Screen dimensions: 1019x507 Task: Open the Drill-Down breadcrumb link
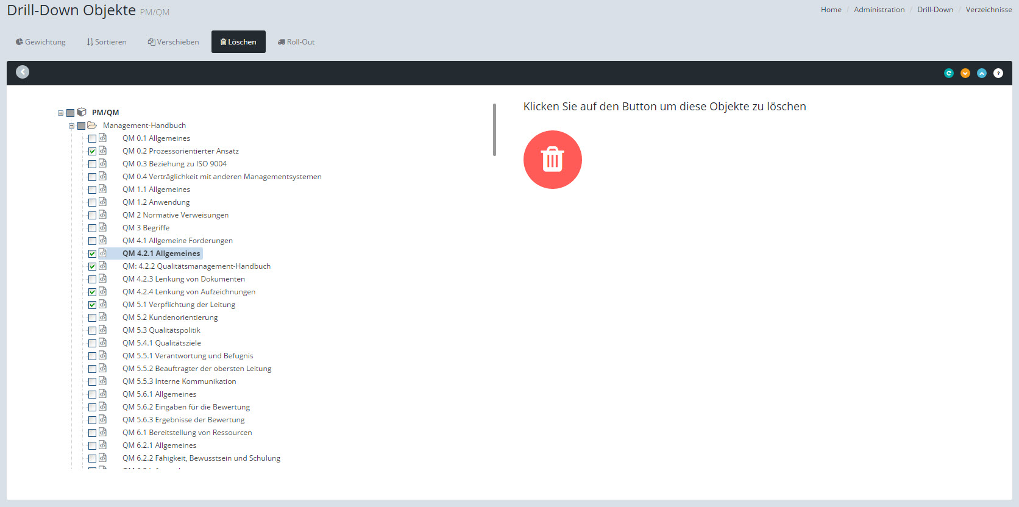click(x=935, y=10)
